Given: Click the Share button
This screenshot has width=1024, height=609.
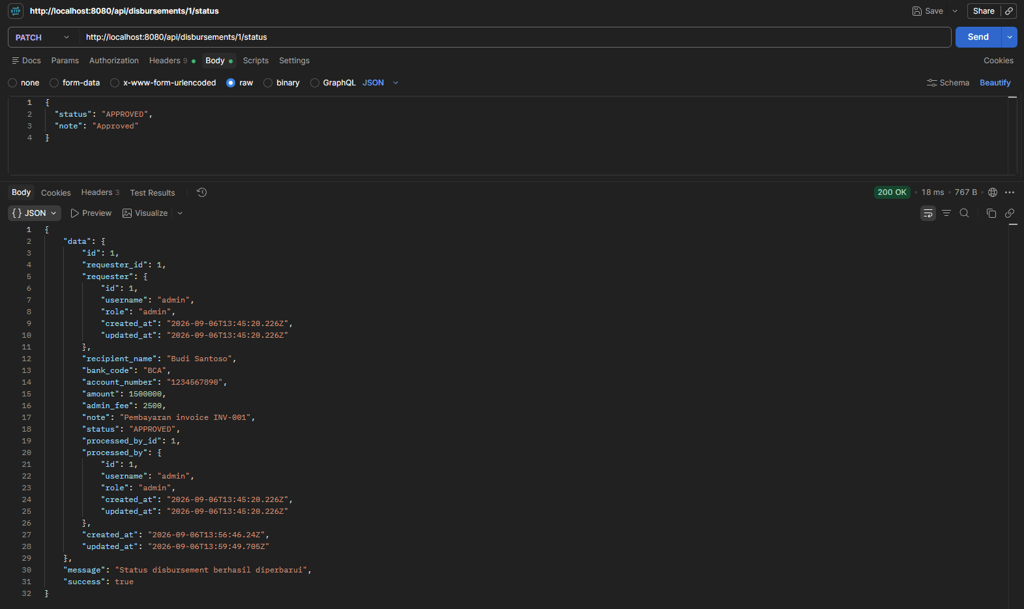Looking at the screenshot, I should [x=984, y=11].
